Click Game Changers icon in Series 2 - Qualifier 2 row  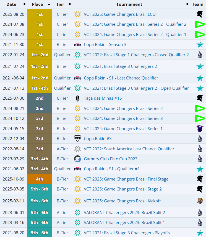[x=78, y=24]
